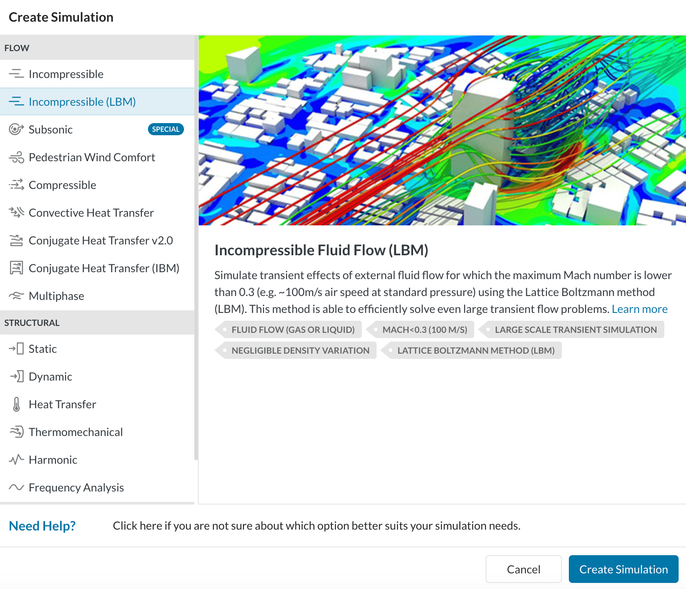
Task: Click the Dynamic analysis icon
Action: (16, 377)
